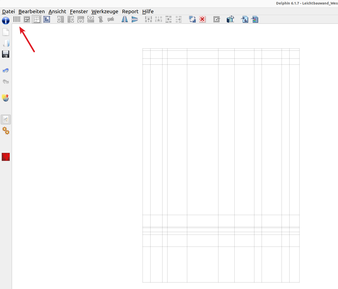Click the merge rows with right-arrow icon
Viewport: 338px width, 289px height.
[x=178, y=19]
